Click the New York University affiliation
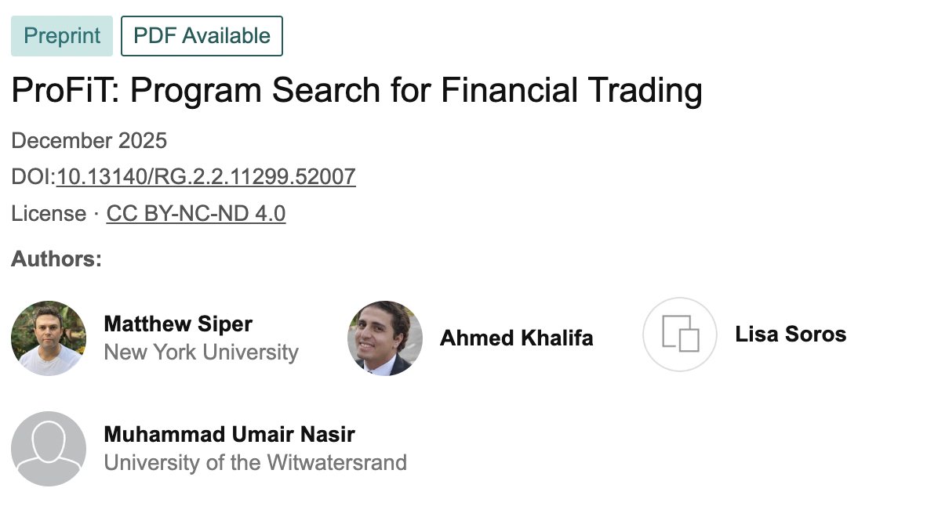 click(x=201, y=352)
